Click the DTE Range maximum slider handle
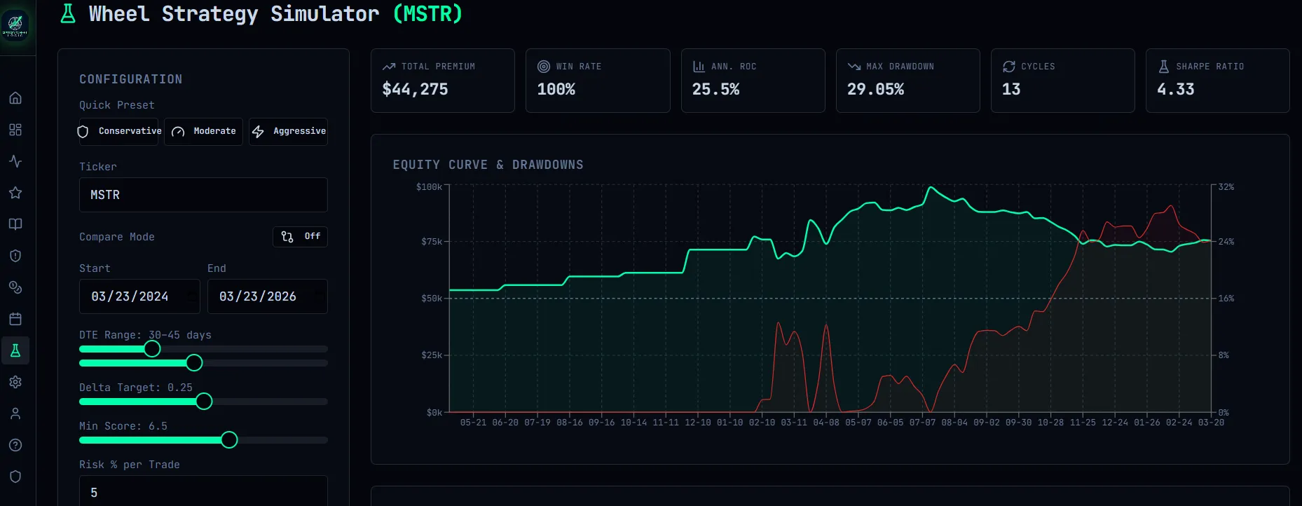The width and height of the screenshot is (1302, 506). tap(194, 363)
